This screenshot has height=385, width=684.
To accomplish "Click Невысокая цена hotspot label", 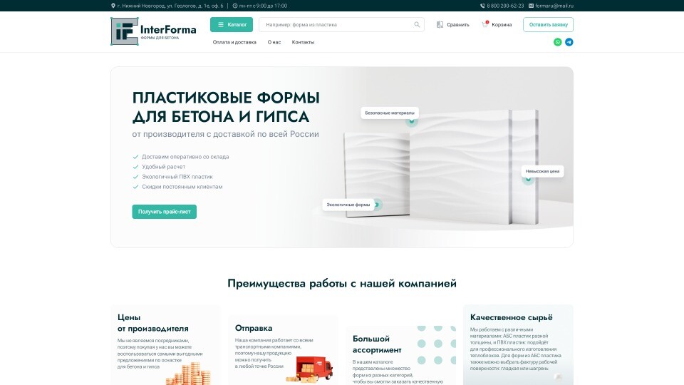I will pos(542,171).
